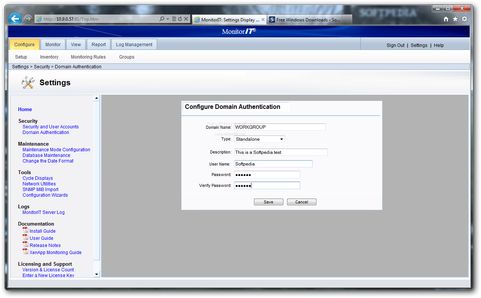This screenshot has width=481, height=298.
Task: Switch to Log Management tab
Action: click(x=134, y=44)
